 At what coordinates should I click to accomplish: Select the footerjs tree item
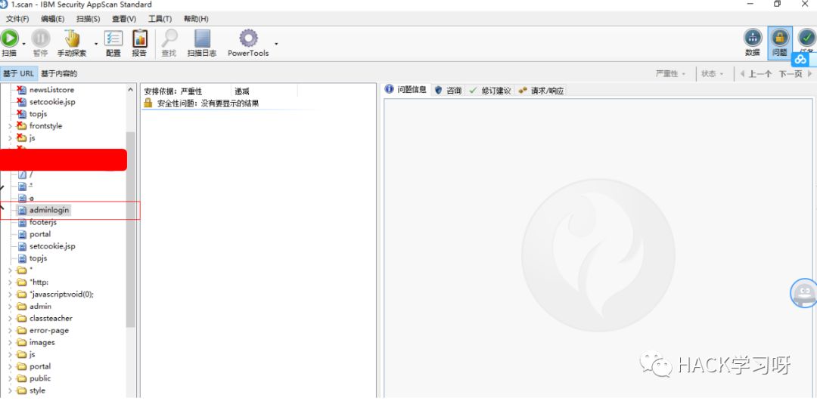point(42,222)
